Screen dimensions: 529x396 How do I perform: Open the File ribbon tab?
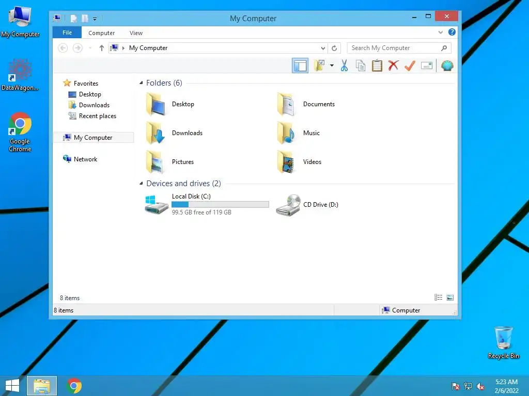pyautogui.click(x=67, y=32)
